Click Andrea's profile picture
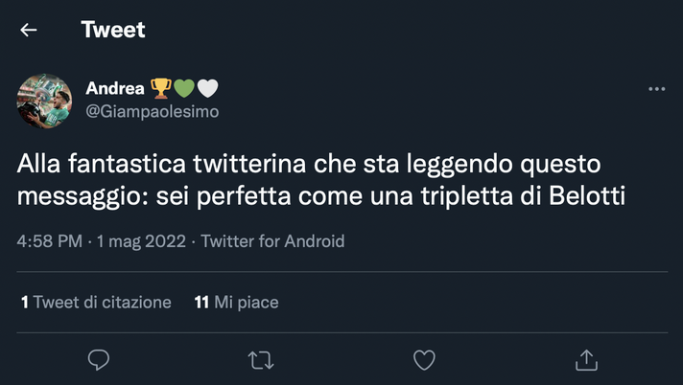This screenshot has height=385, width=683. coord(44,102)
